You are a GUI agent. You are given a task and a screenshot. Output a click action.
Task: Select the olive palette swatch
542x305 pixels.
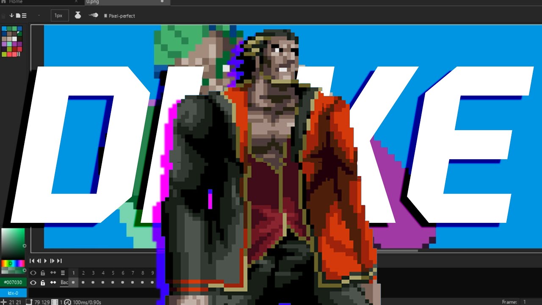[9, 49]
